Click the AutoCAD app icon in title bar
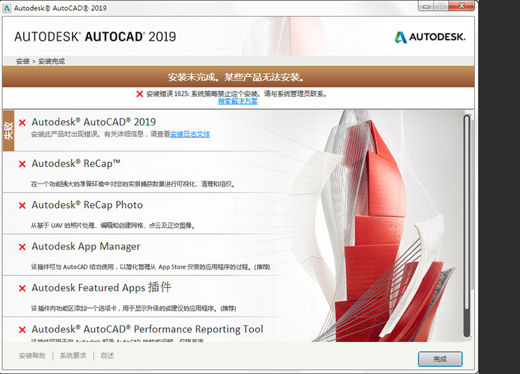The width and height of the screenshot is (520, 374). click(x=7, y=8)
